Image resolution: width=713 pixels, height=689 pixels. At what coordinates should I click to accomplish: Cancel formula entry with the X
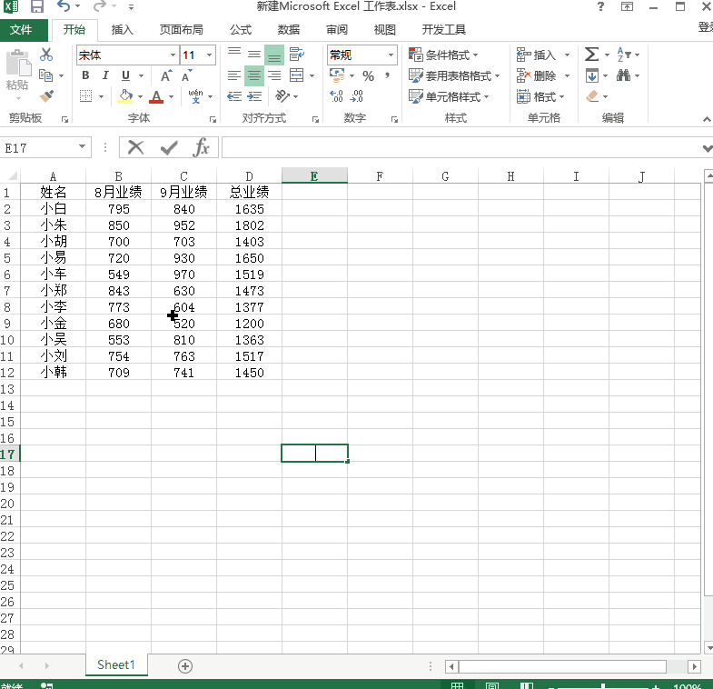coord(135,147)
